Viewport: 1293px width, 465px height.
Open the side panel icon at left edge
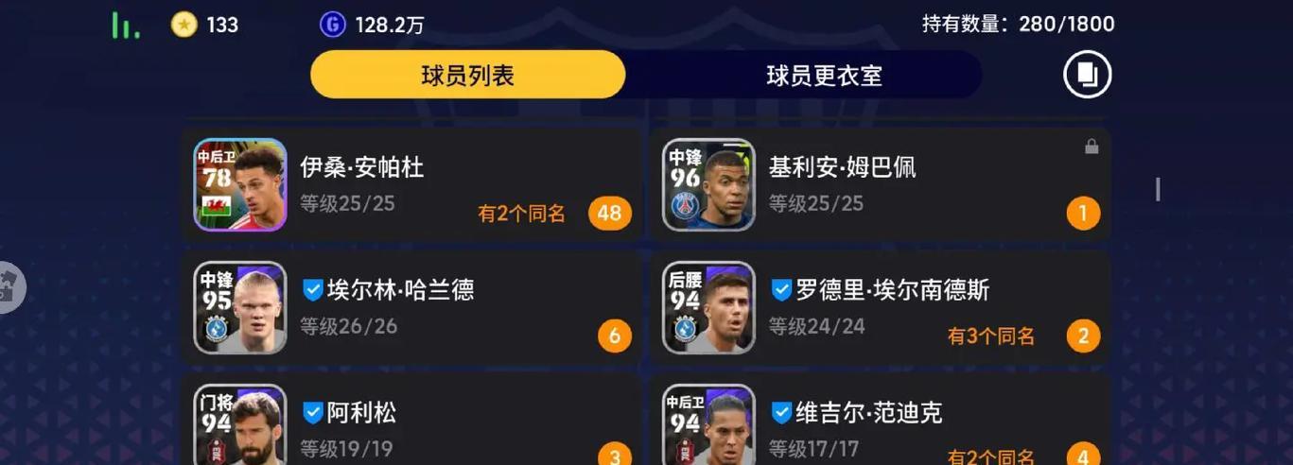(x=10, y=287)
